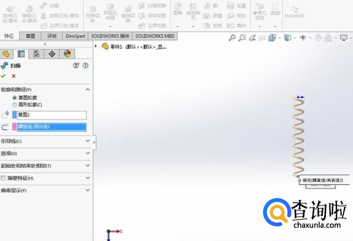Expand the 引导线 section

pyautogui.click(x=87, y=141)
